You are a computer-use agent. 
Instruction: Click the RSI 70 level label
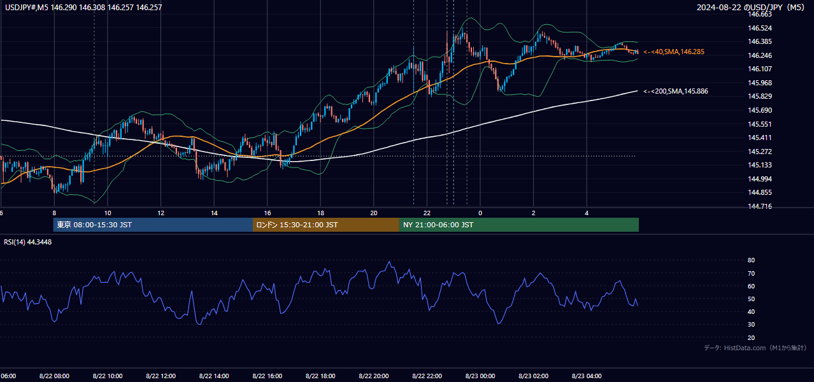tap(751, 273)
